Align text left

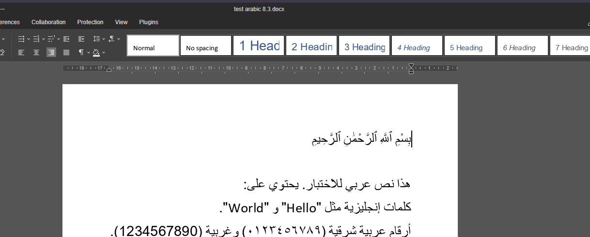pos(21,52)
